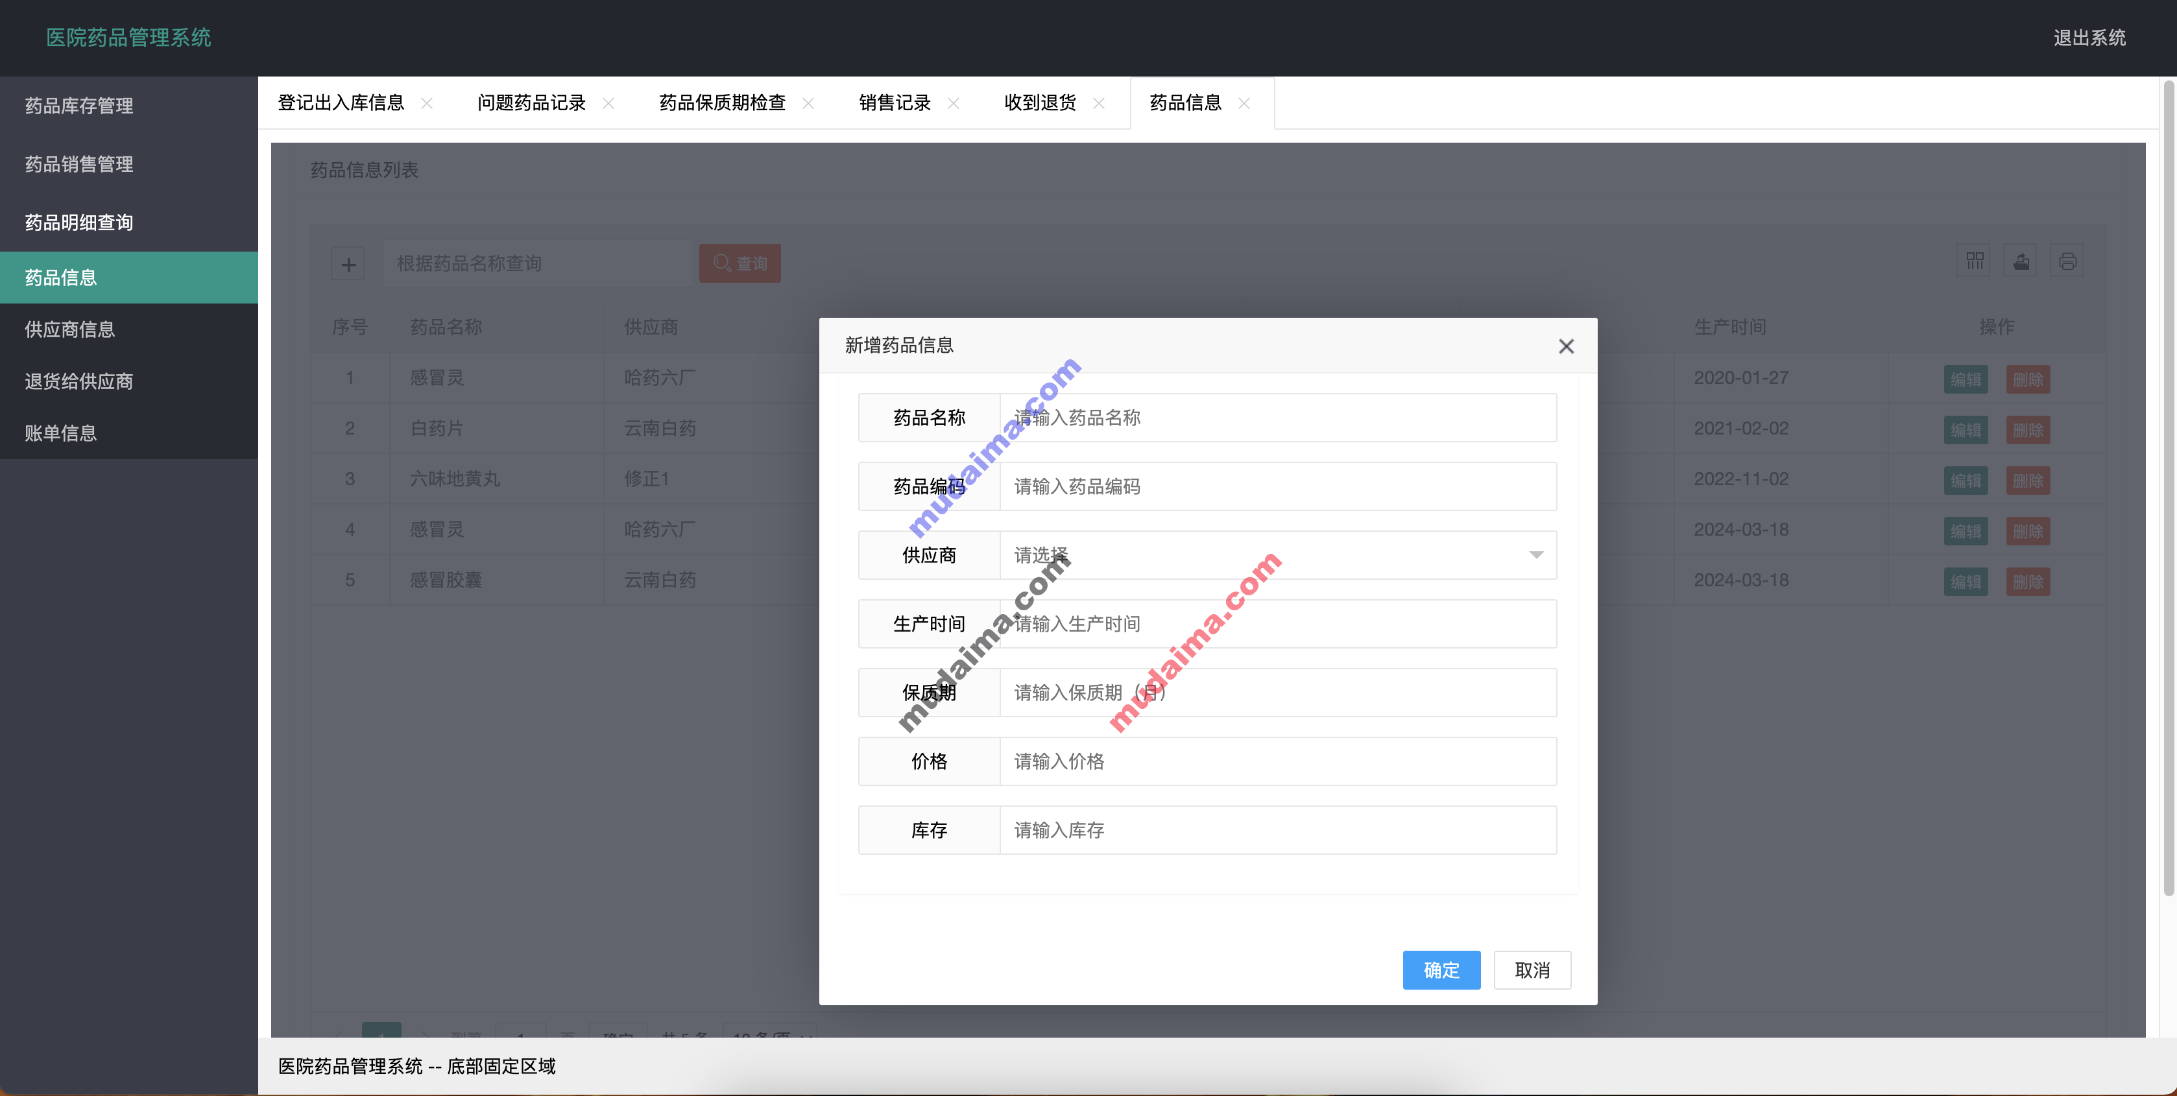Screen dimensions: 2177x1096
Task: Delete the 感冒胶囊 row with 删除
Action: click(x=2027, y=582)
